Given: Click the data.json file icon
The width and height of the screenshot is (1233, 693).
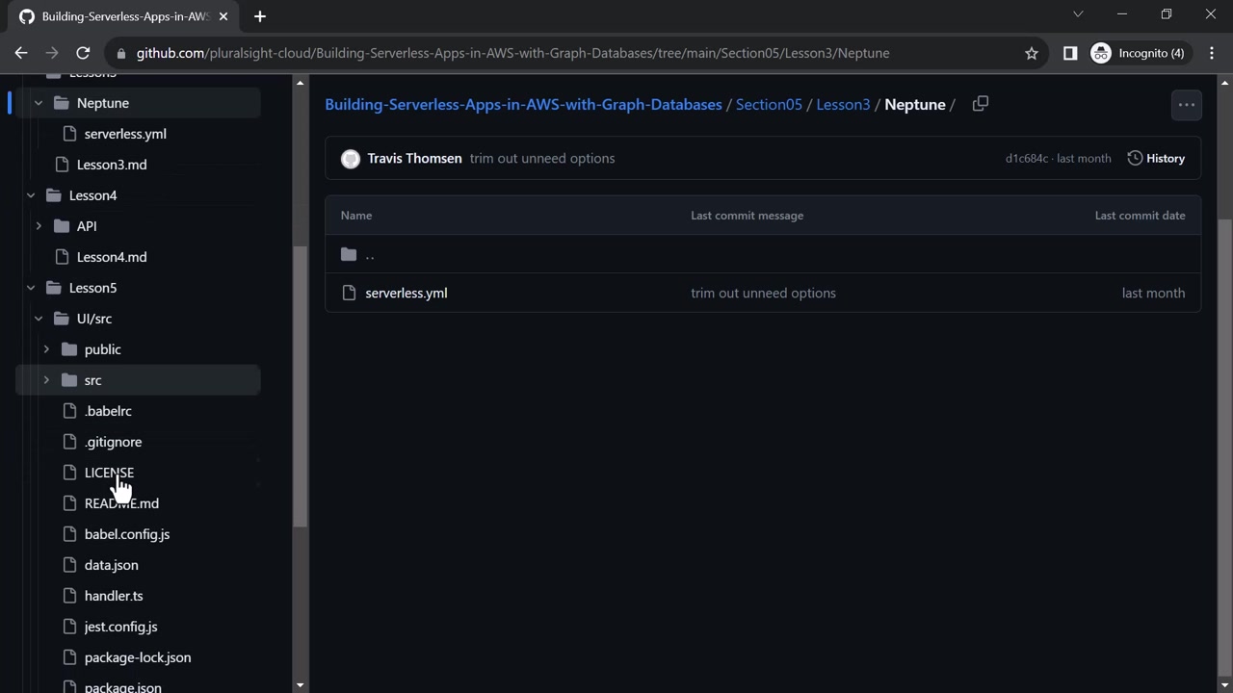Looking at the screenshot, I should [69, 565].
